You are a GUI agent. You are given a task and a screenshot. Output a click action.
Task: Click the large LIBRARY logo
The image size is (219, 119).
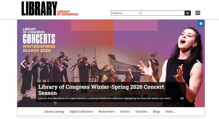pos(39,8)
